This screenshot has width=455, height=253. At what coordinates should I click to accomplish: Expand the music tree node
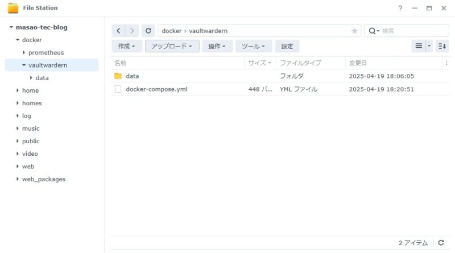click(x=18, y=128)
